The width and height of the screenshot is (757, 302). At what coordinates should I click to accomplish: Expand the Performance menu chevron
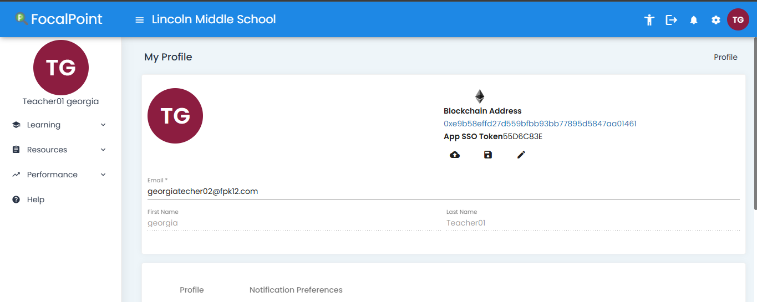(x=103, y=175)
